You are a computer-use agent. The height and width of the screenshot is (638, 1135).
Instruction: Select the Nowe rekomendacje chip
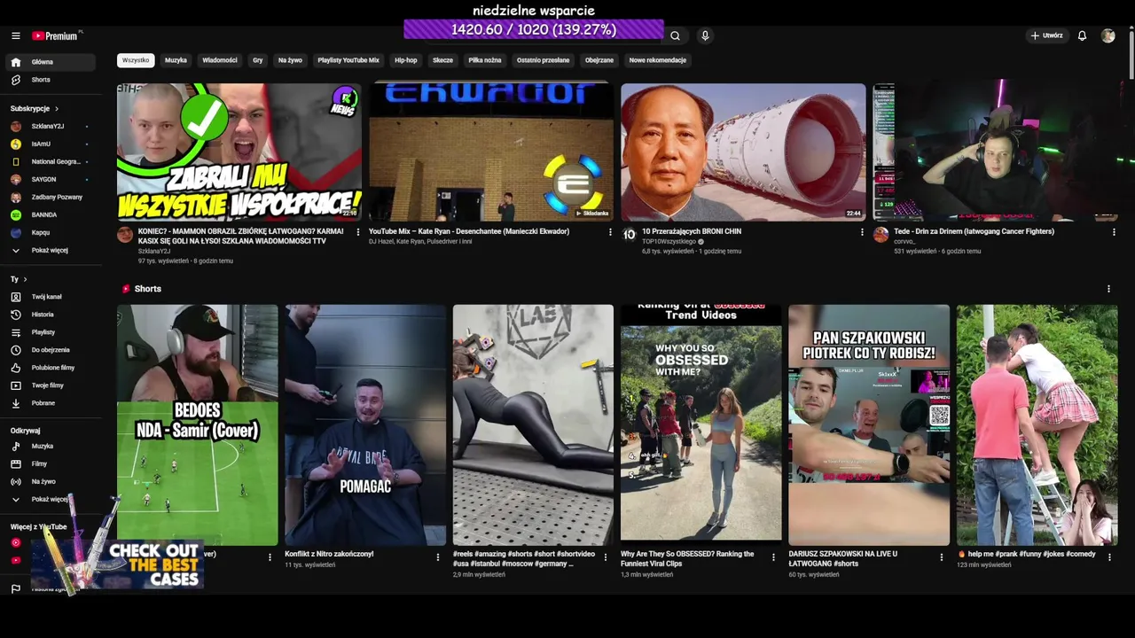tap(658, 60)
